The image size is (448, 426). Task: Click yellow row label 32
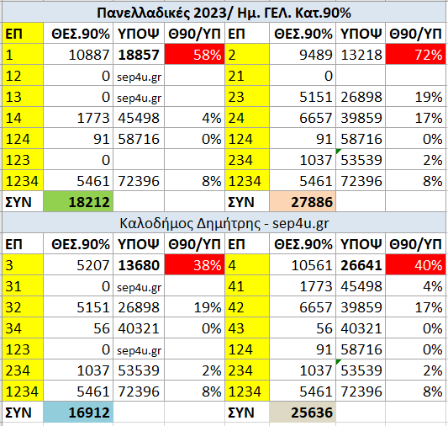[x=23, y=307]
